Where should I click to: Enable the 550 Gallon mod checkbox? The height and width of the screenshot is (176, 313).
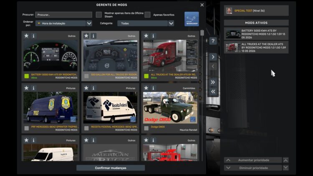coord(86,76)
